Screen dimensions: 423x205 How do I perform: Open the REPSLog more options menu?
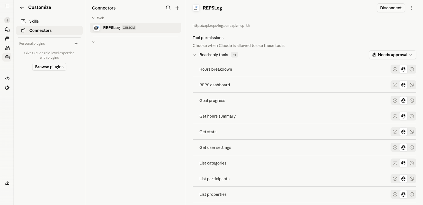pos(412,8)
